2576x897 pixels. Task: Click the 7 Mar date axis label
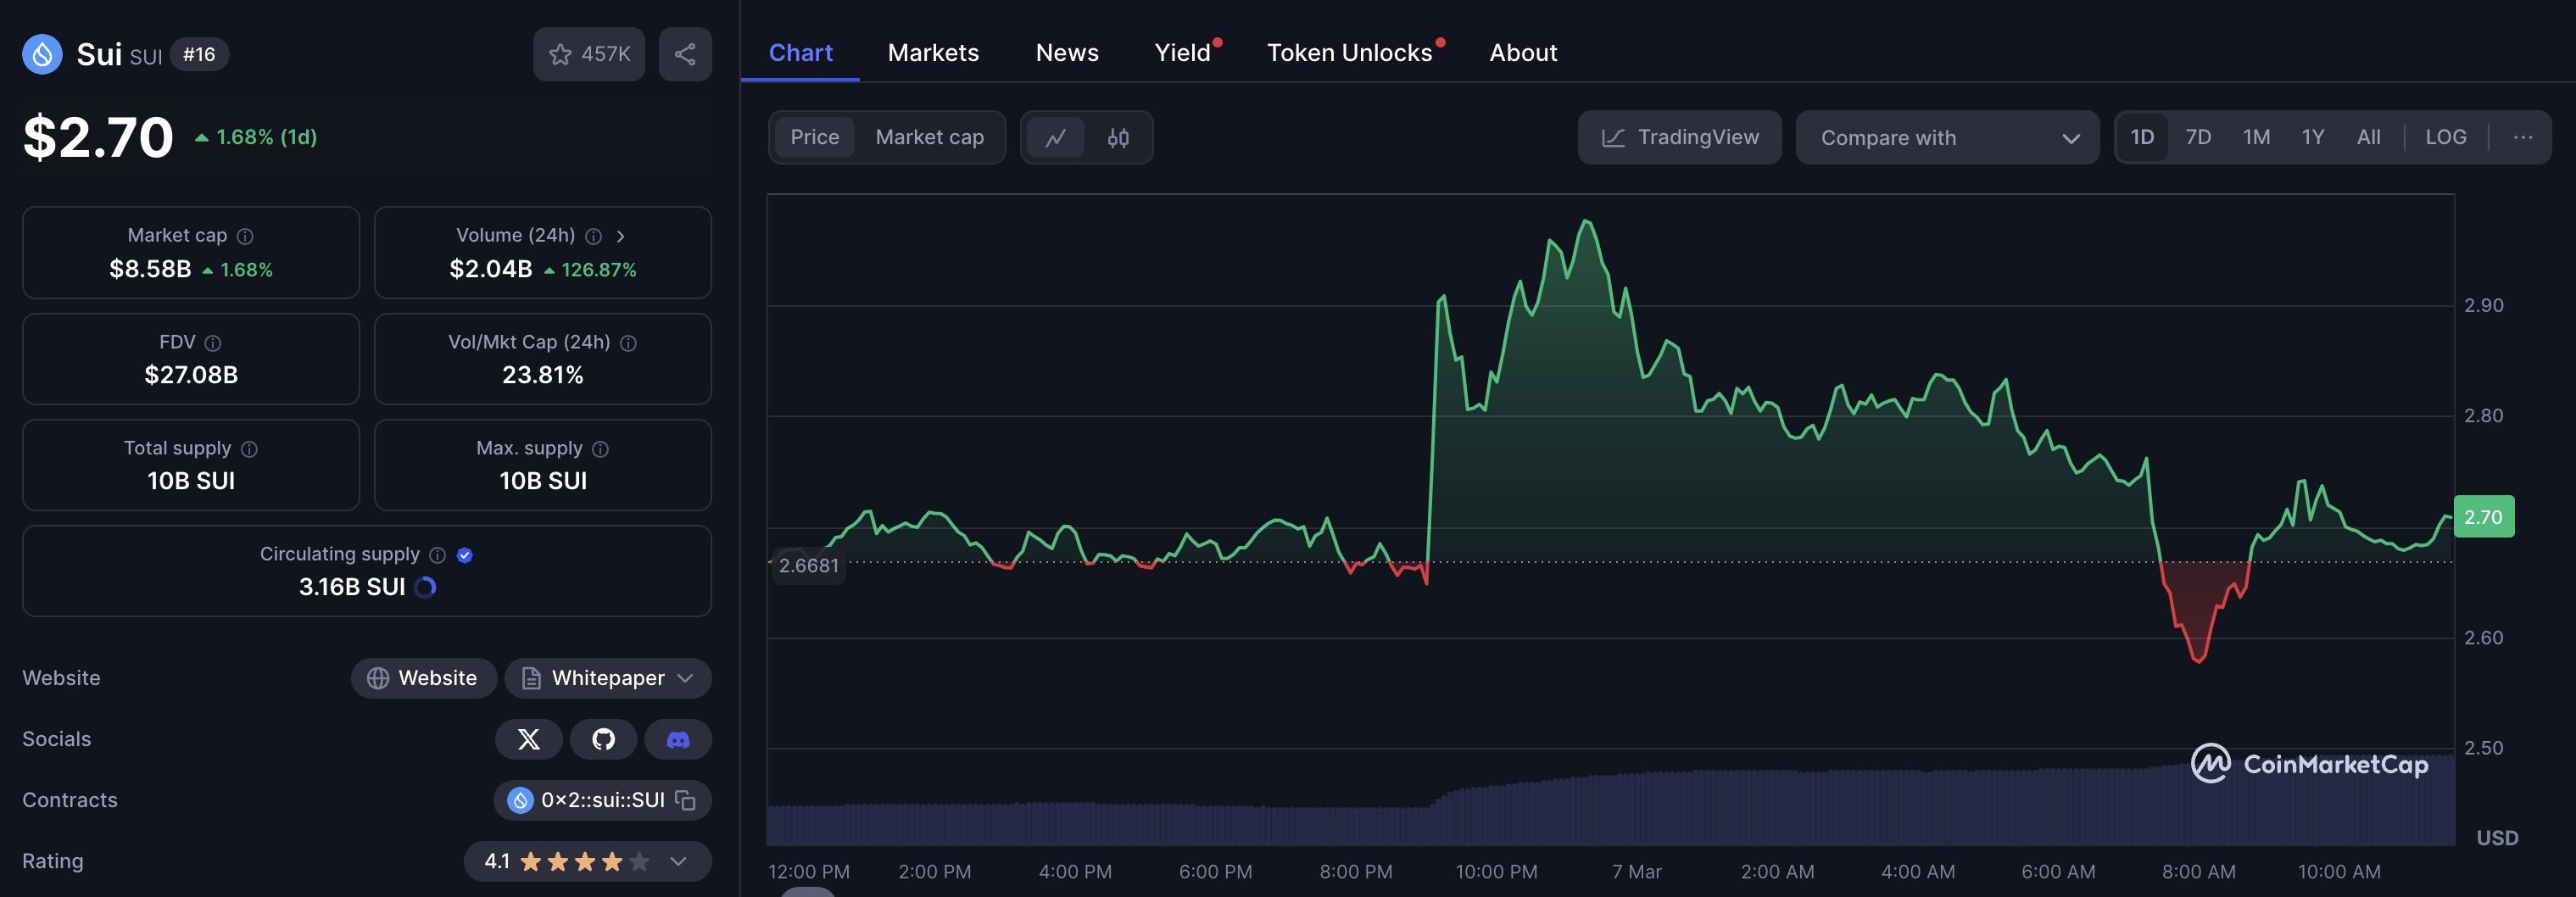[1636, 872]
